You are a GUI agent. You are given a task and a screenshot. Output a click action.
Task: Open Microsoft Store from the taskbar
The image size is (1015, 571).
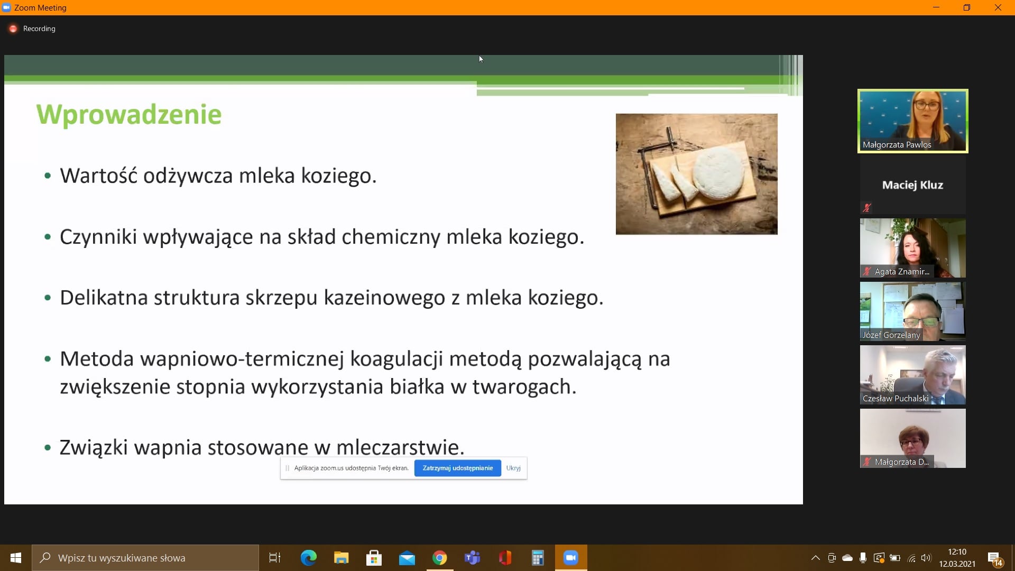(x=374, y=558)
